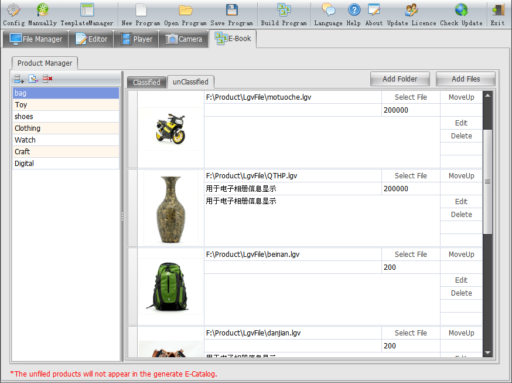The height and width of the screenshot is (383, 512).
Task: Edit the beinan.lgv product
Action: pyautogui.click(x=462, y=280)
